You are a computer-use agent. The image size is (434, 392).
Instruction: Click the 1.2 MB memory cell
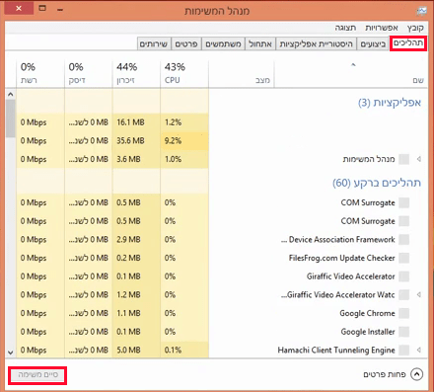coord(136,294)
